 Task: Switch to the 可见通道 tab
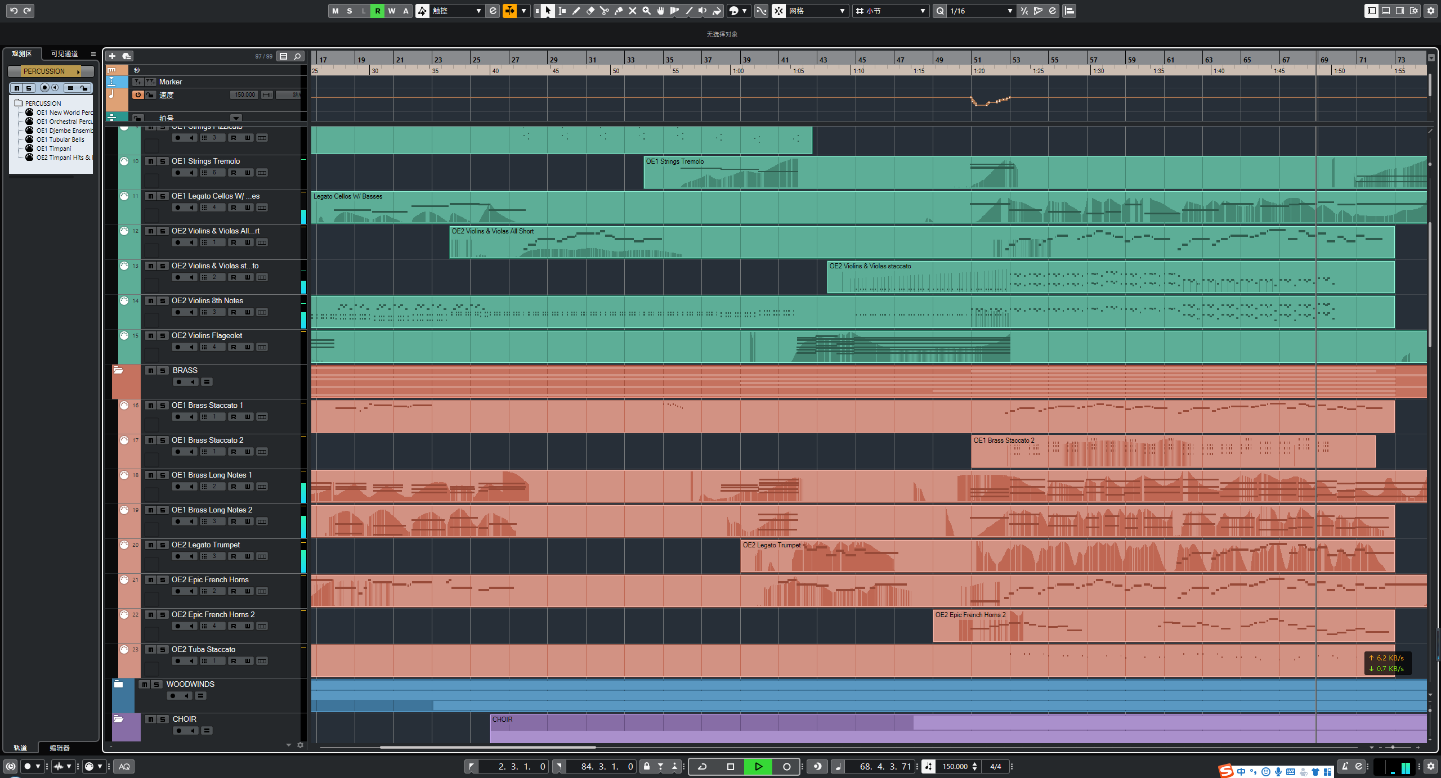coord(64,53)
